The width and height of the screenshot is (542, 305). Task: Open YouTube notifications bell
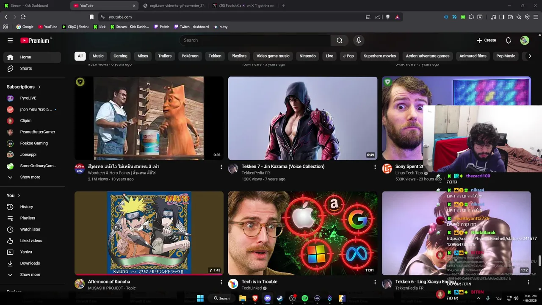coord(508,40)
